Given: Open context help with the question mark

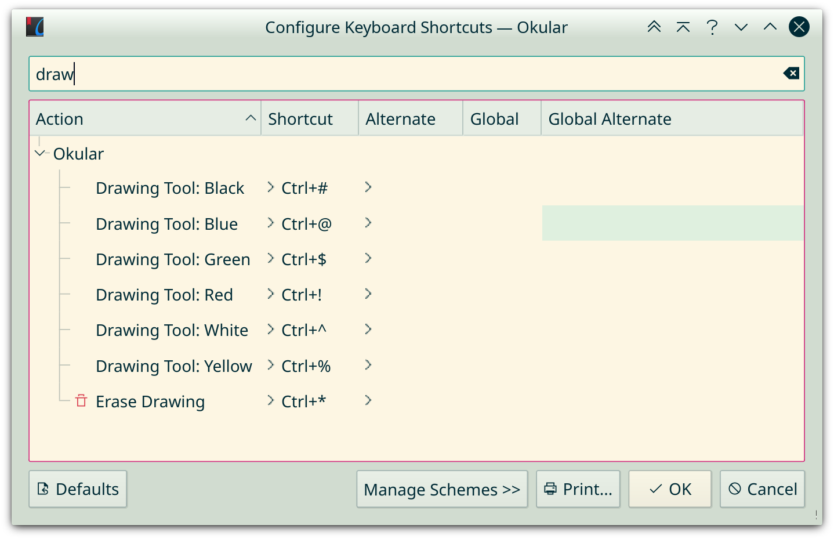Looking at the screenshot, I should point(712,27).
